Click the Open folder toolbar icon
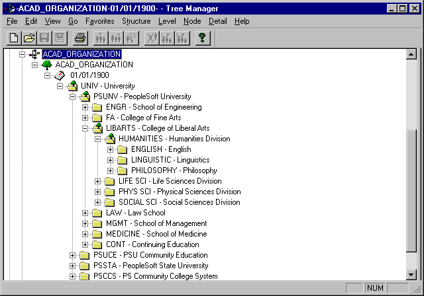The image size is (424, 296). (29, 38)
